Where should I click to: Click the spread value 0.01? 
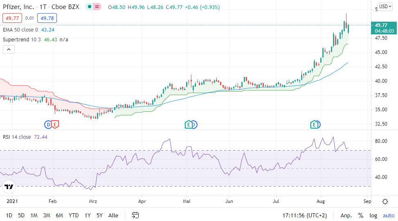29,18
